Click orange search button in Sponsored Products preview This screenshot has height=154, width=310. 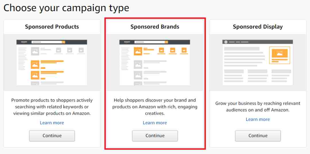click(x=63, y=42)
